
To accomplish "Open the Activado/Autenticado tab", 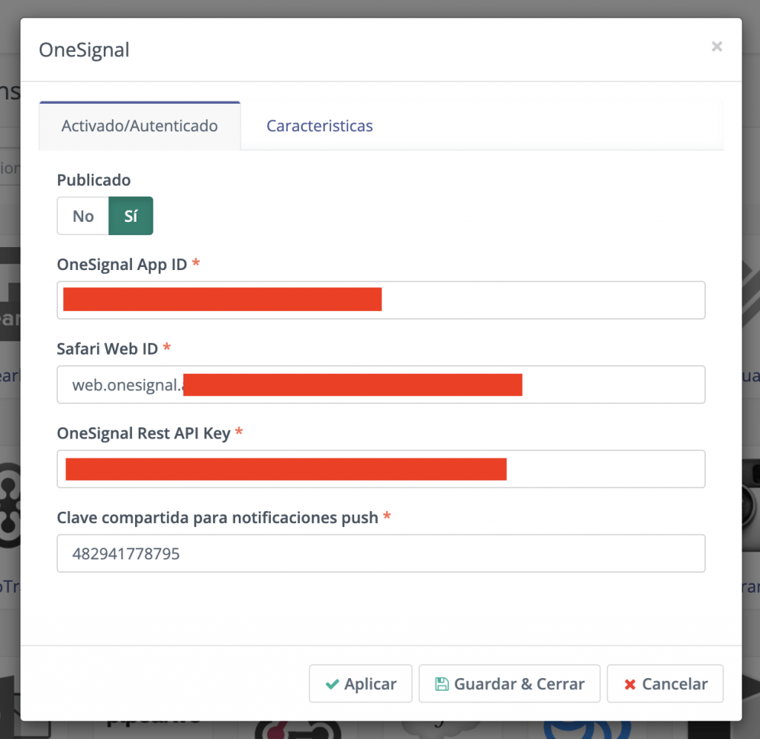I will pos(140,126).
